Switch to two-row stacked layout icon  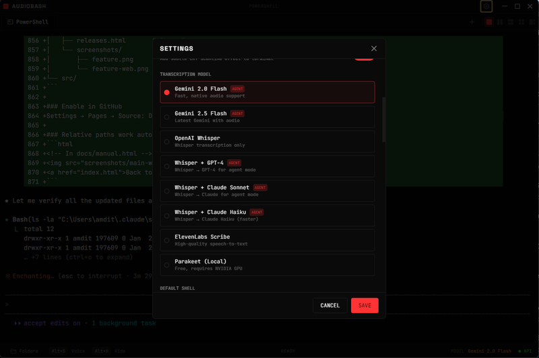coord(511,22)
